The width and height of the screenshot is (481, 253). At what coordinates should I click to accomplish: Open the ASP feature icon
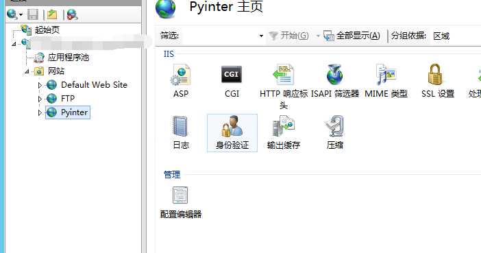point(181,75)
